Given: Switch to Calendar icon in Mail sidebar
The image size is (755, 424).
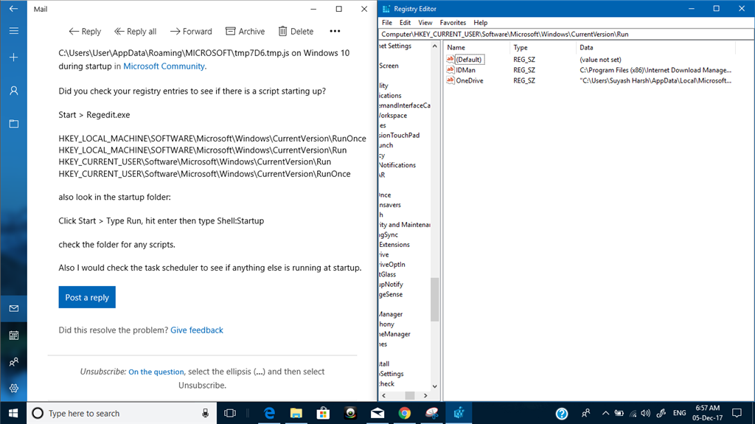Looking at the screenshot, I should coord(13,336).
